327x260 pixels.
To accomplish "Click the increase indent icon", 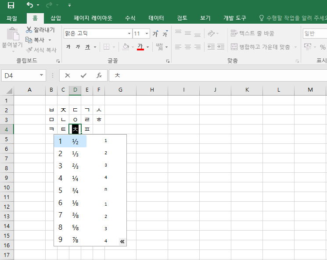I will (221, 46).
